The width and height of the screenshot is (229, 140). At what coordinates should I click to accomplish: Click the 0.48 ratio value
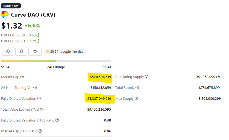pyautogui.click(x=107, y=120)
